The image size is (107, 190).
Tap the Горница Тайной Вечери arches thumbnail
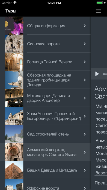click(x=14, y=62)
